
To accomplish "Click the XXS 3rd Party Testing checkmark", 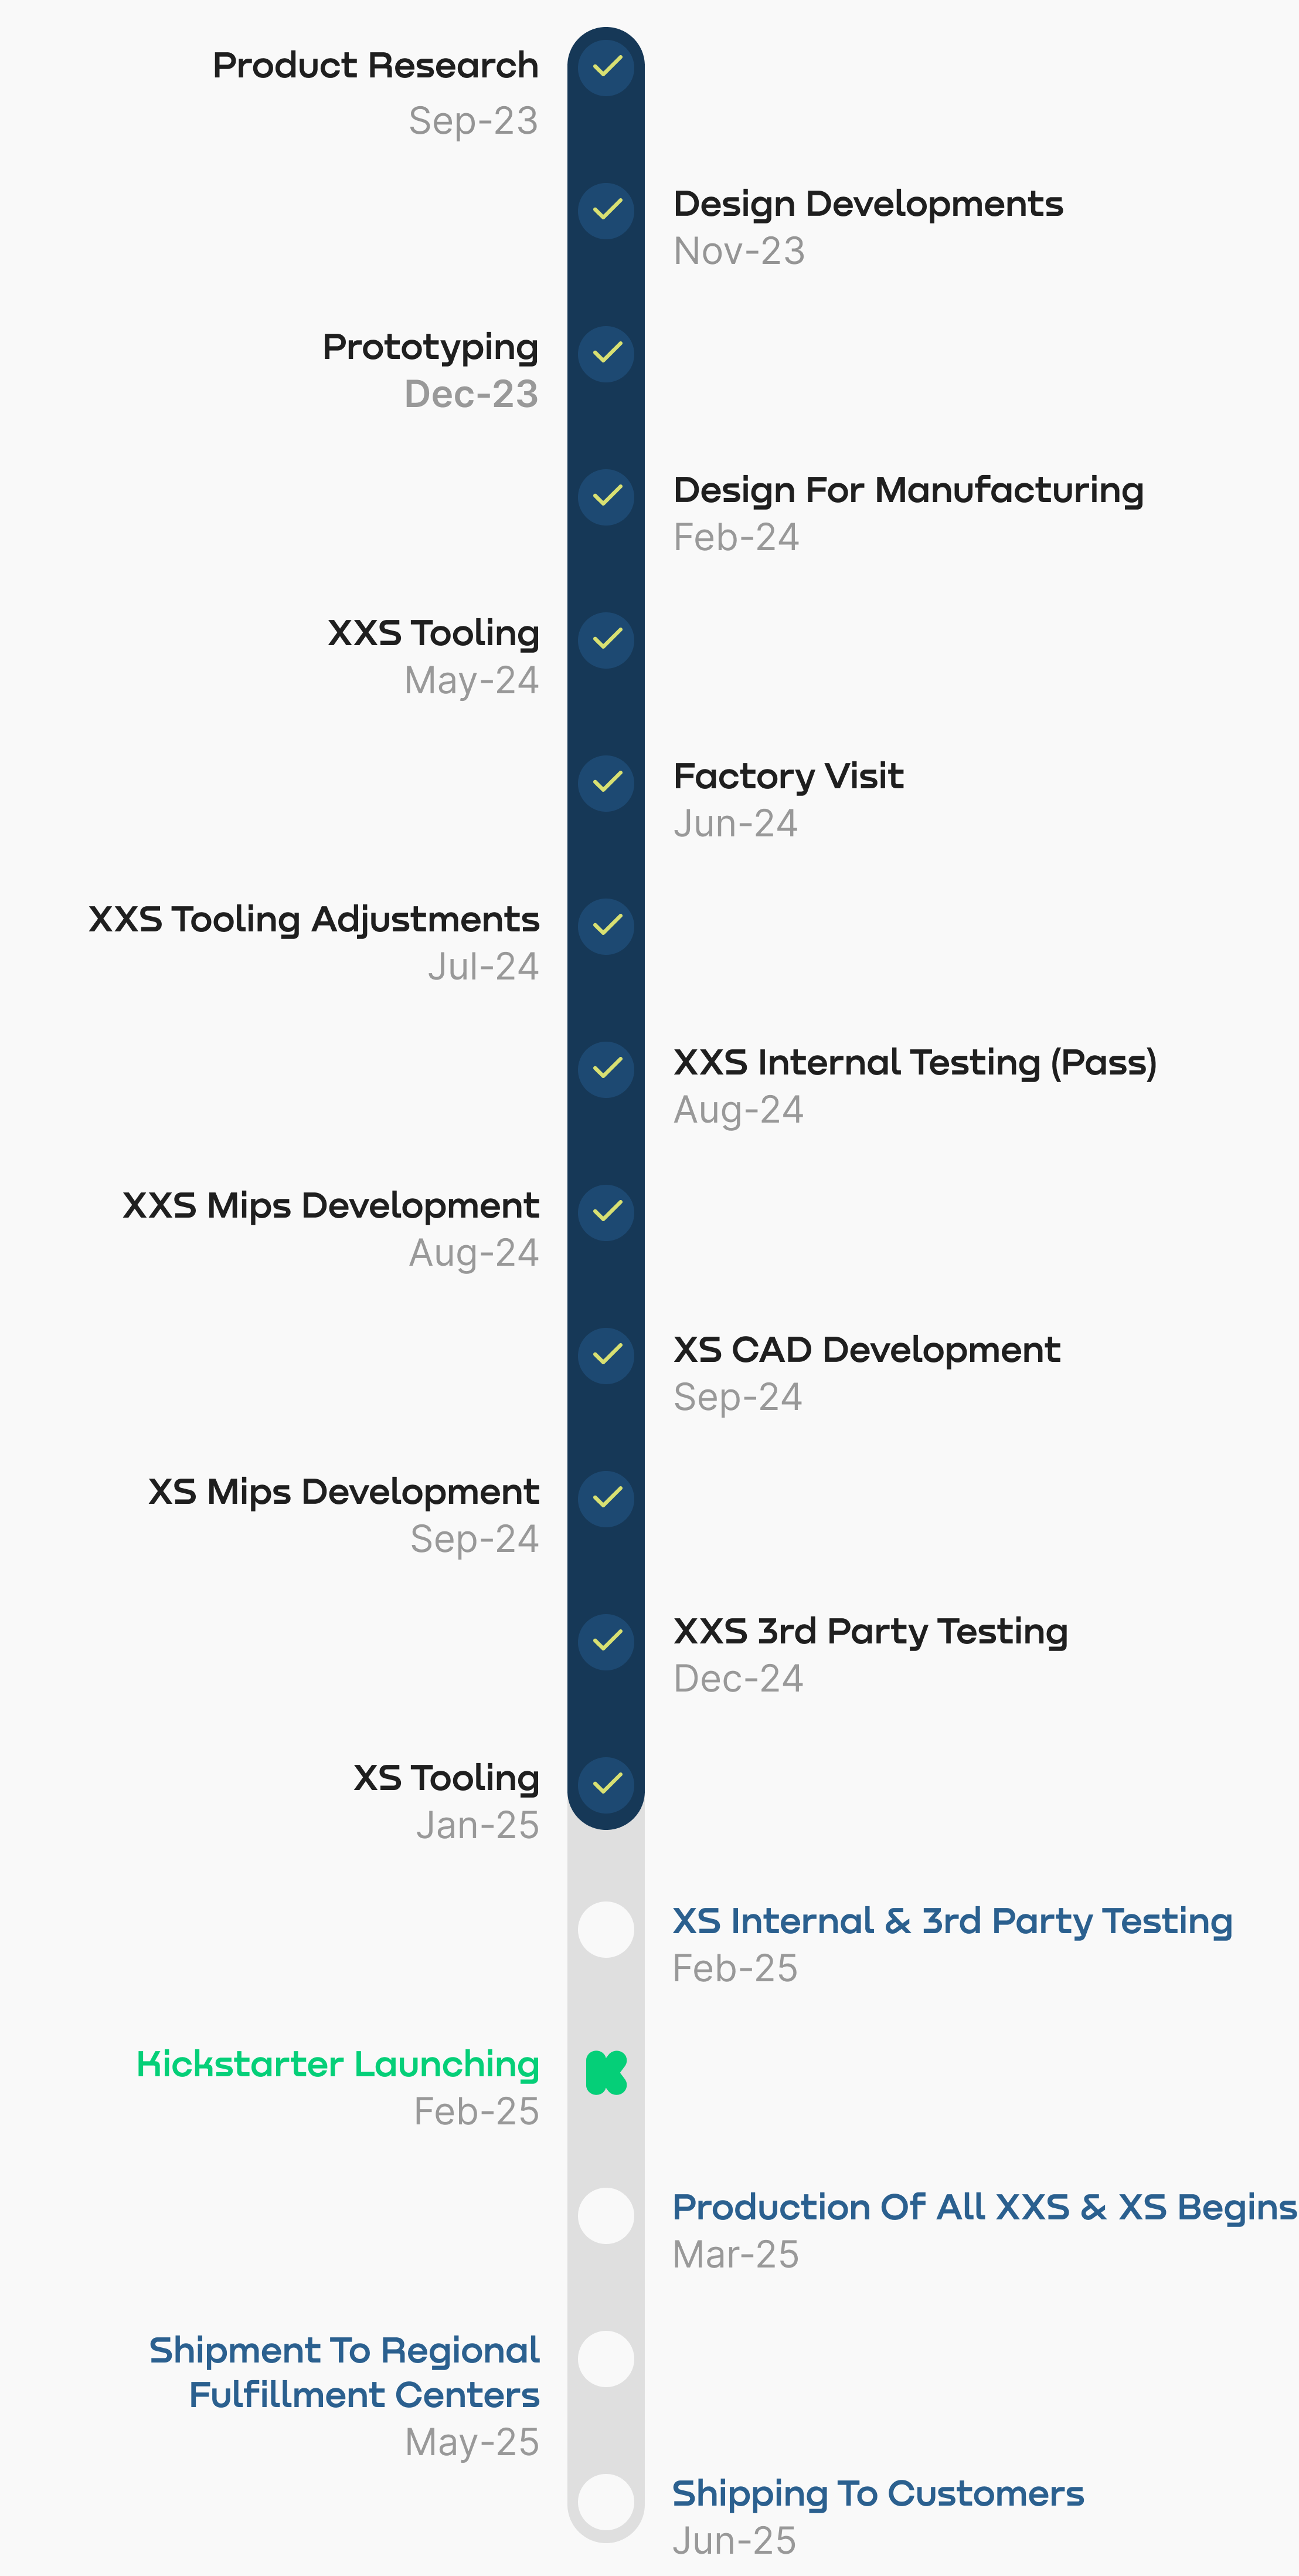I will tap(607, 1642).
